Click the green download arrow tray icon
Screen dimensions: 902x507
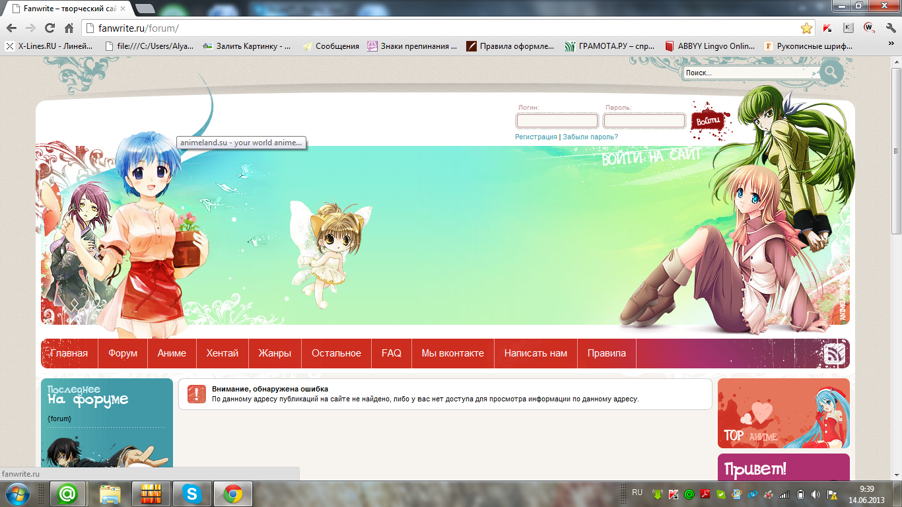click(x=658, y=494)
